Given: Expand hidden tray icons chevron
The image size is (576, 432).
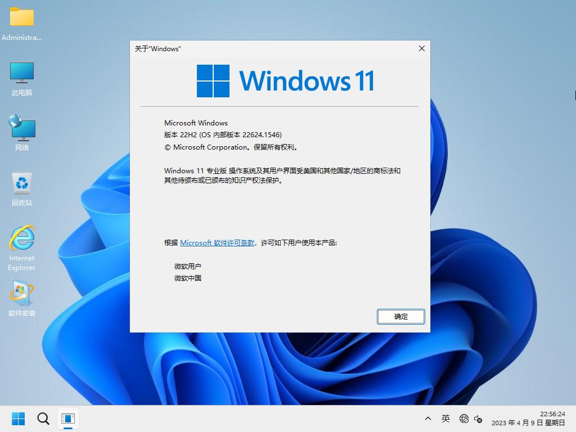Looking at the screenshot, I should tap(428, 418).
